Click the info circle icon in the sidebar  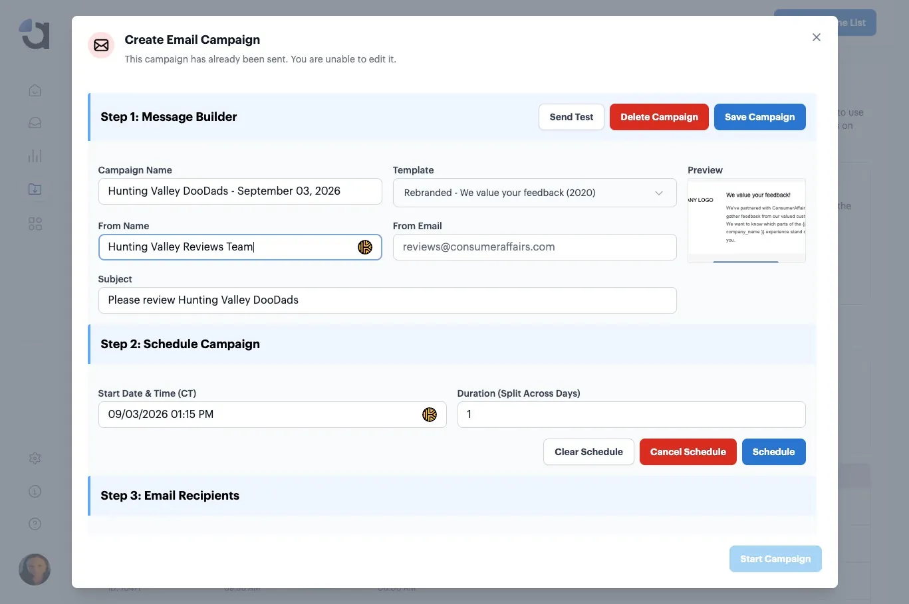click(35, 491)
